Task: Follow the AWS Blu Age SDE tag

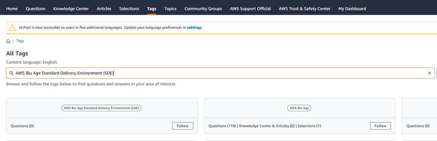Action: click(x=183, y=126)
